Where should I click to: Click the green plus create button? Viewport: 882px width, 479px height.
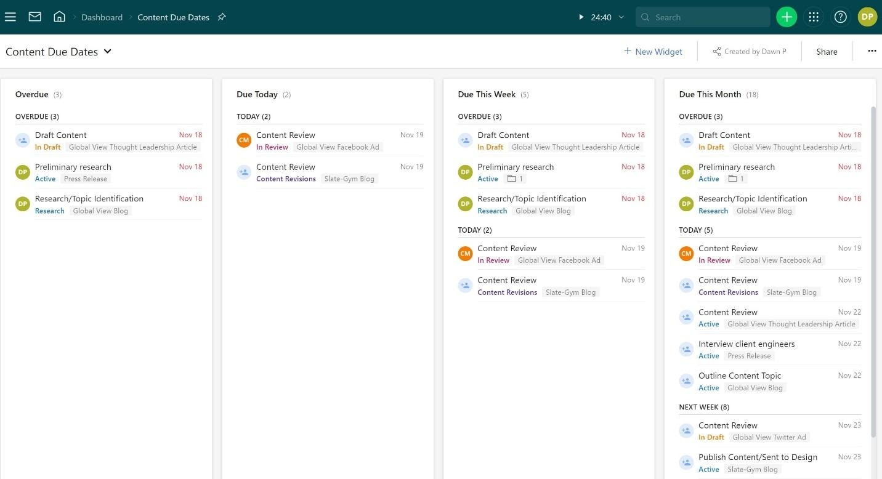tap(787, 17)
